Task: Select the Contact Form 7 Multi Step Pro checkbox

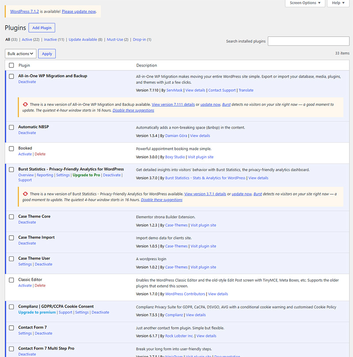Action: coord(11,349)
